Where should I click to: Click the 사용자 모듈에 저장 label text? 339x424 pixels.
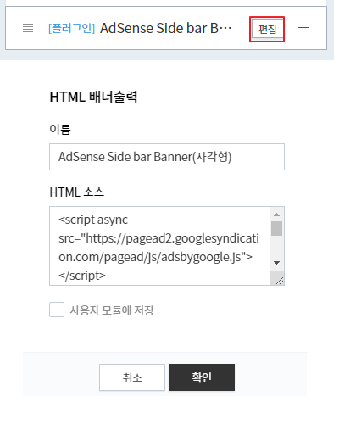(112, 310)
